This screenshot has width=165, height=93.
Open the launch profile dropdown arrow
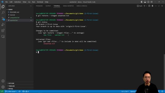[146, 6]
